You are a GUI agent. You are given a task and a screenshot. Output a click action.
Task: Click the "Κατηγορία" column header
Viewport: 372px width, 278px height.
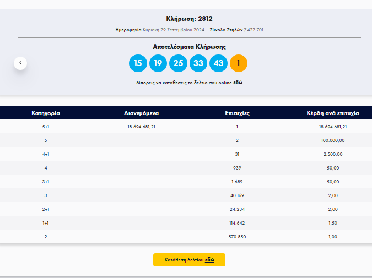point(46,113)
